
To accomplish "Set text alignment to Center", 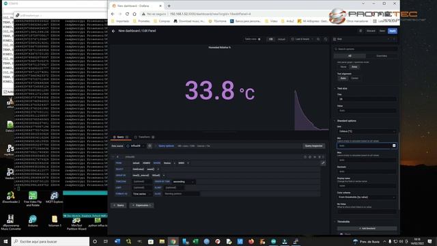I will (354, 79).
